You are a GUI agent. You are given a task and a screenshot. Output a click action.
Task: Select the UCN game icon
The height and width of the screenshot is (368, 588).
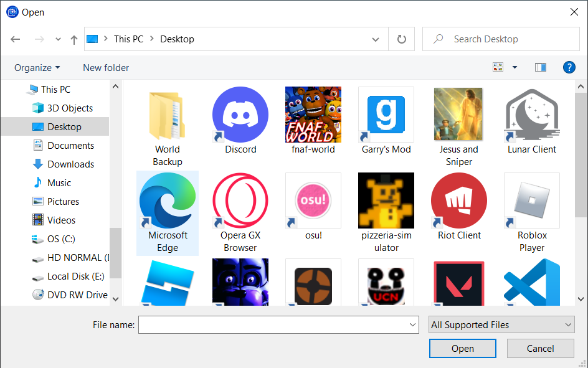[386, 282]
